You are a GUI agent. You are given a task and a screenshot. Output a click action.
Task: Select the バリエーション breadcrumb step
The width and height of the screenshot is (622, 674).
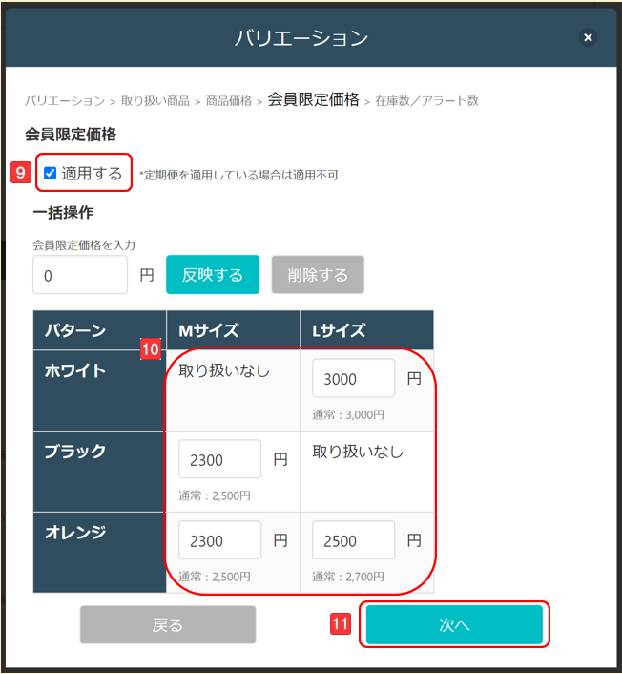pyautogui.click(x=65, y=101)
